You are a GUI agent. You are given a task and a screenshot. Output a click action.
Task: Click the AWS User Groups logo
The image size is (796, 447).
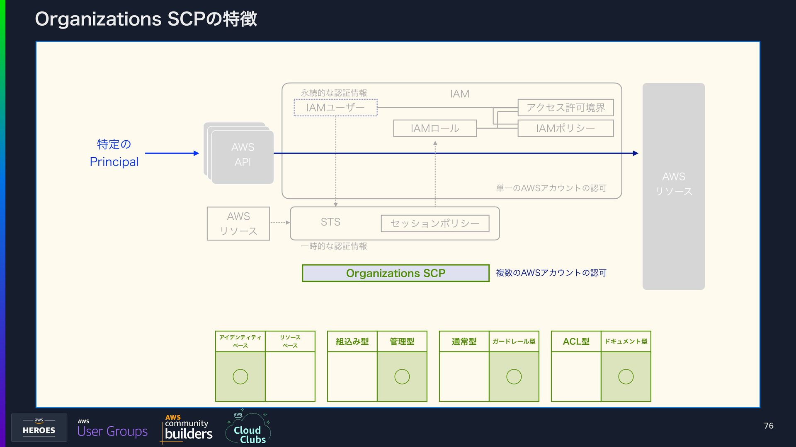point(112,428)
